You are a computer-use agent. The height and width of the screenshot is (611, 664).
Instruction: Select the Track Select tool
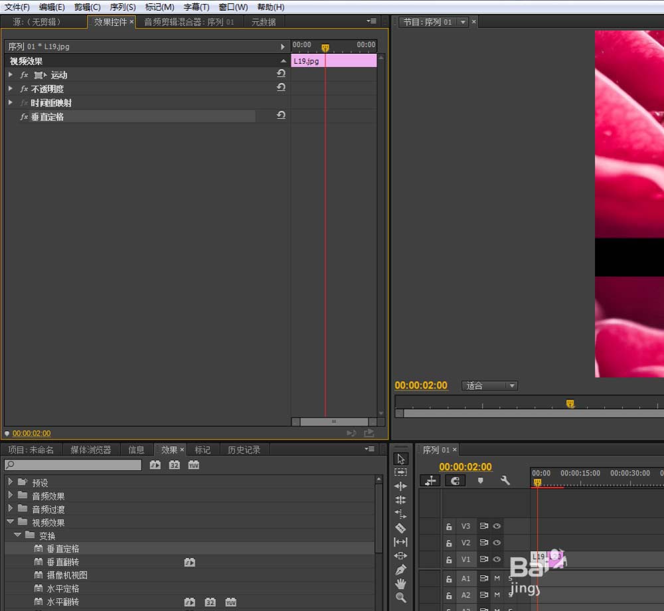[400, 472]
